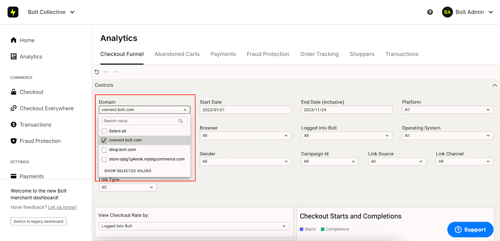Open the Logged Into Bolt filter dropdown
This screenshot has height=241, width=500.
[x=347, y=136]
